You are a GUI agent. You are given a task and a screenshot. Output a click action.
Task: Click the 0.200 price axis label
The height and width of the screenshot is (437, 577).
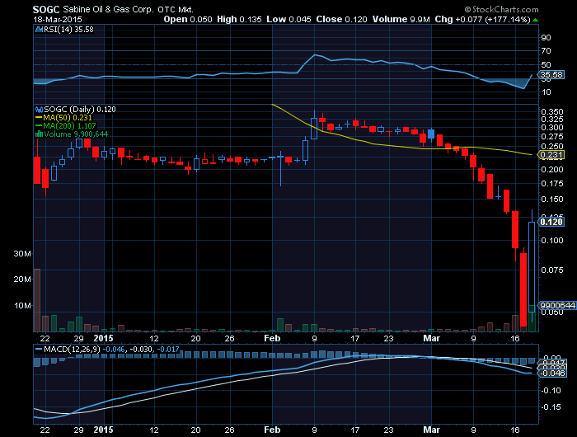point(552,169)
